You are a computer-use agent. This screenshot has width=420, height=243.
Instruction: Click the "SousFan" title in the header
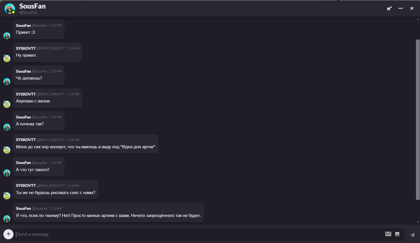click(x=33, y=6)
